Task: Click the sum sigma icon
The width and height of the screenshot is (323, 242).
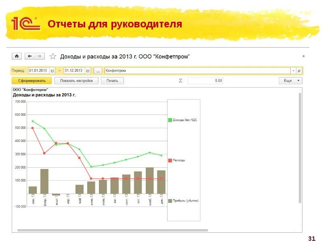Action: tap(180, 81)
